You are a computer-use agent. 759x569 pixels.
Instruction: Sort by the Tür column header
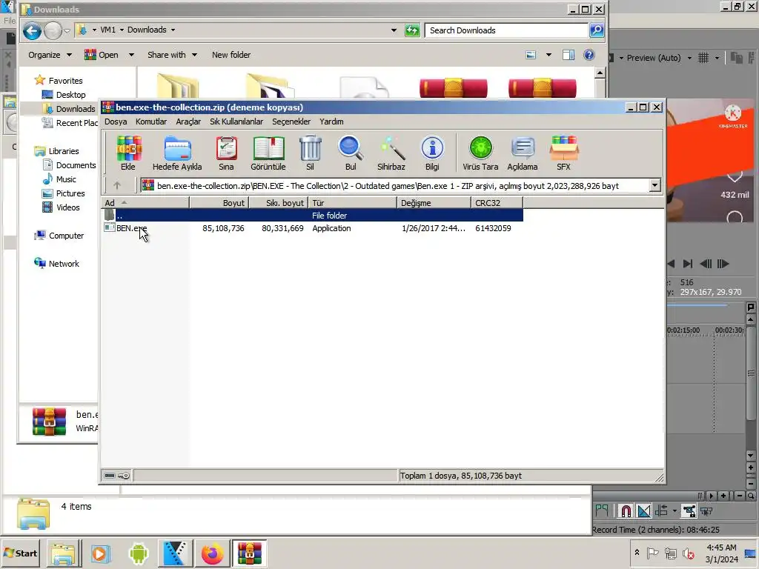tap(352, 203)
